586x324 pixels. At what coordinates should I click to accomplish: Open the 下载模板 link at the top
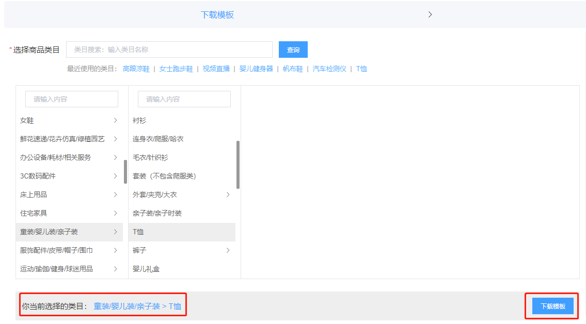tap(217, 14)
